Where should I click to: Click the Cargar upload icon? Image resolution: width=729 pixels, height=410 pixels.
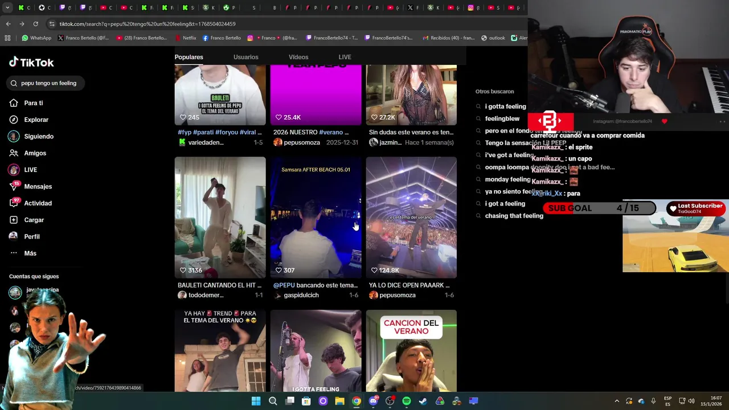click(x=14, y=220)
